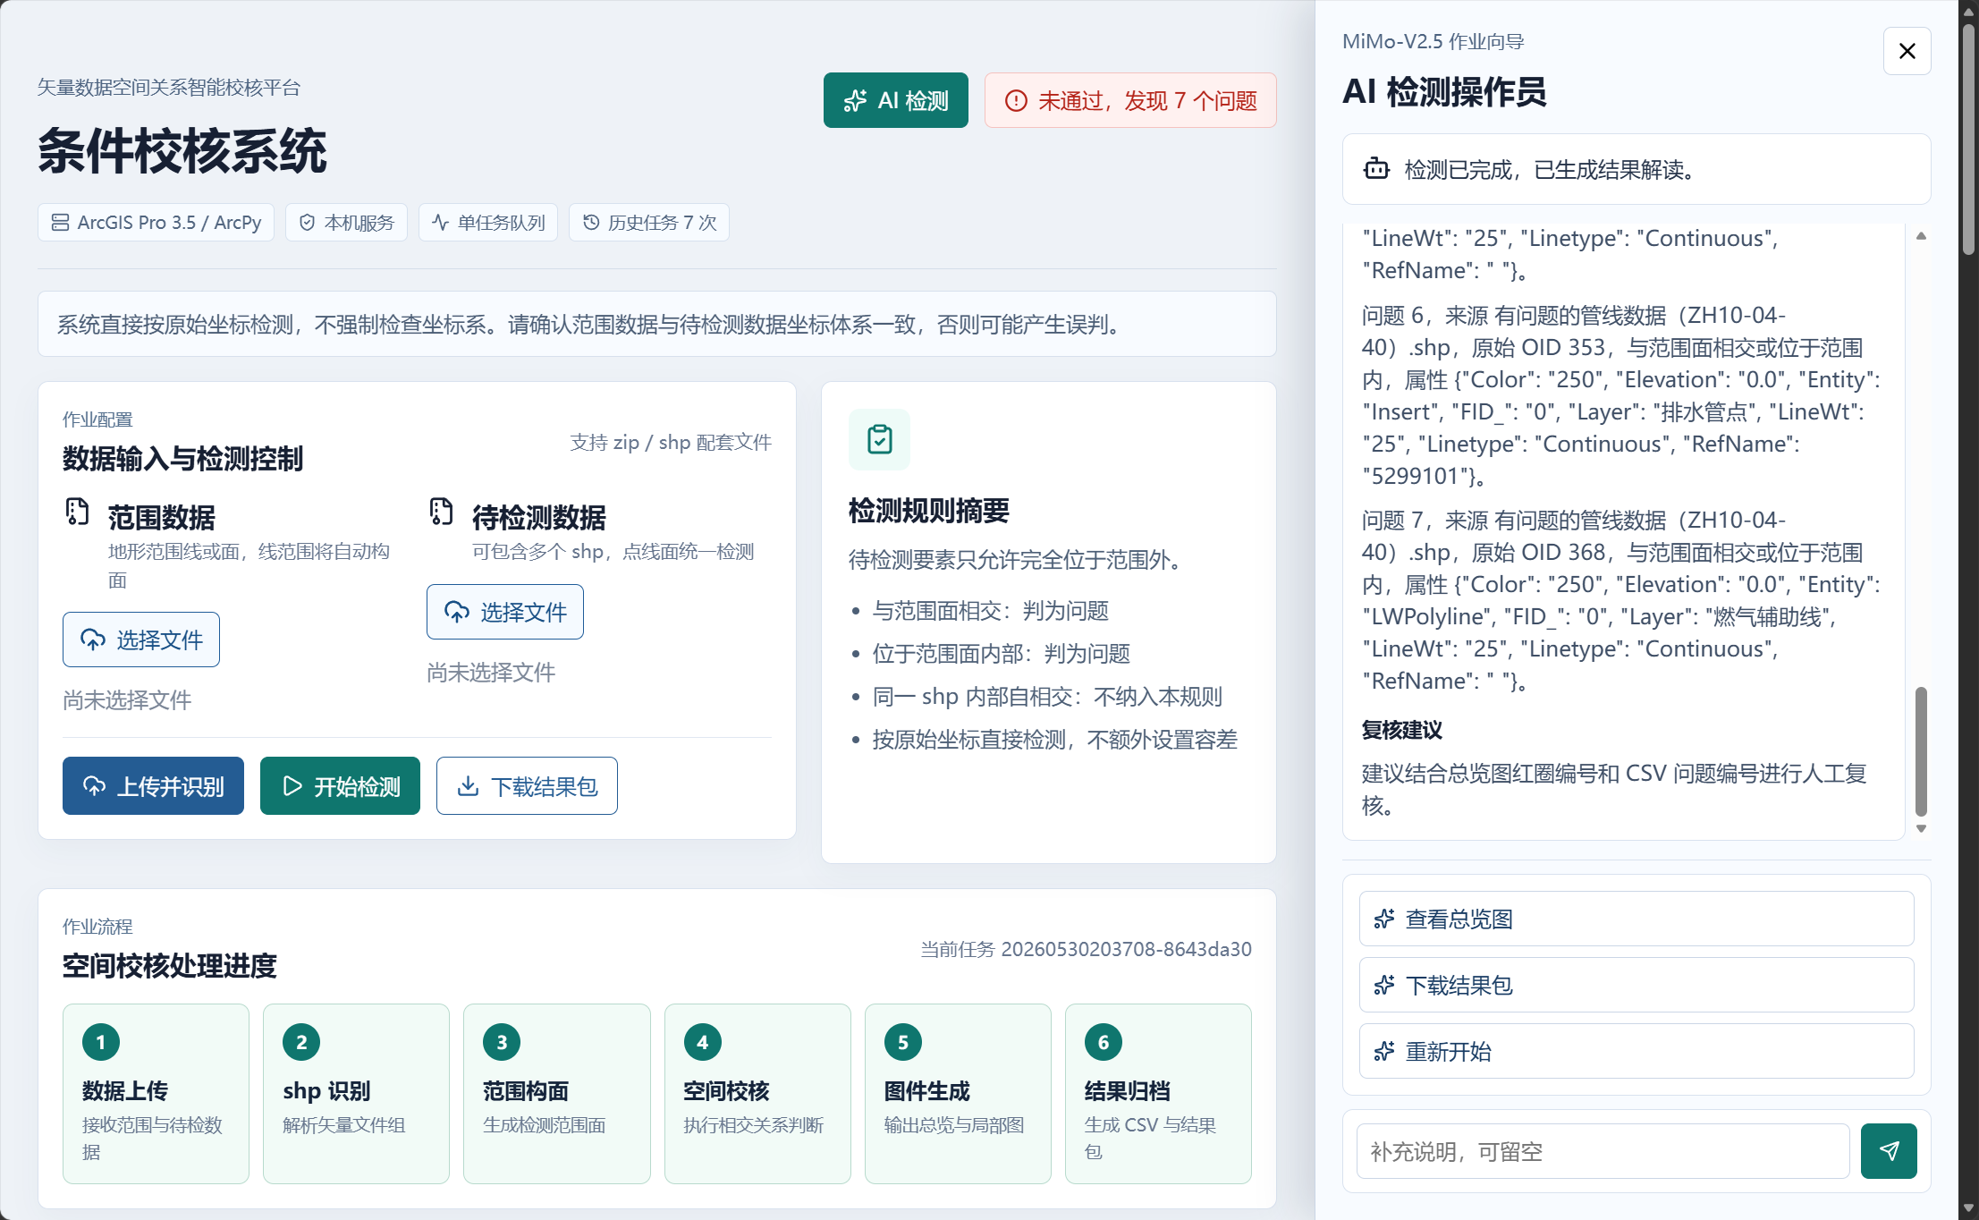This screenshot has width=1979, height=1220.
Task: Click 下载结果包 button in 作业配置 card
Action: click(x=527, y=786)
